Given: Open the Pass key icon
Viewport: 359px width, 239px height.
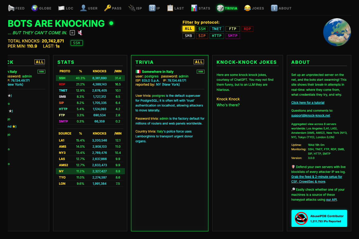Looking at the screenshot, I should pyautogui.click(x=108, y=8).
